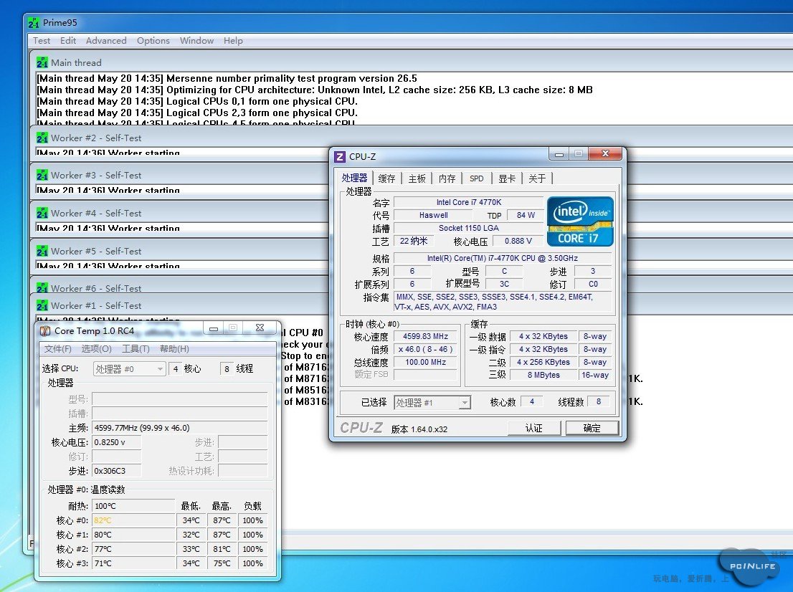Click the 0.888 V core voltage in CPU-Z
This screenshot has height=592, width=793.
[518, 241]
